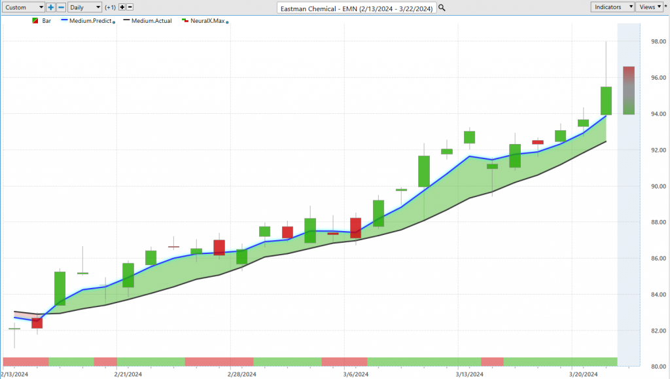
Task: Click the magnifying glass search icon
Action: 442,8
